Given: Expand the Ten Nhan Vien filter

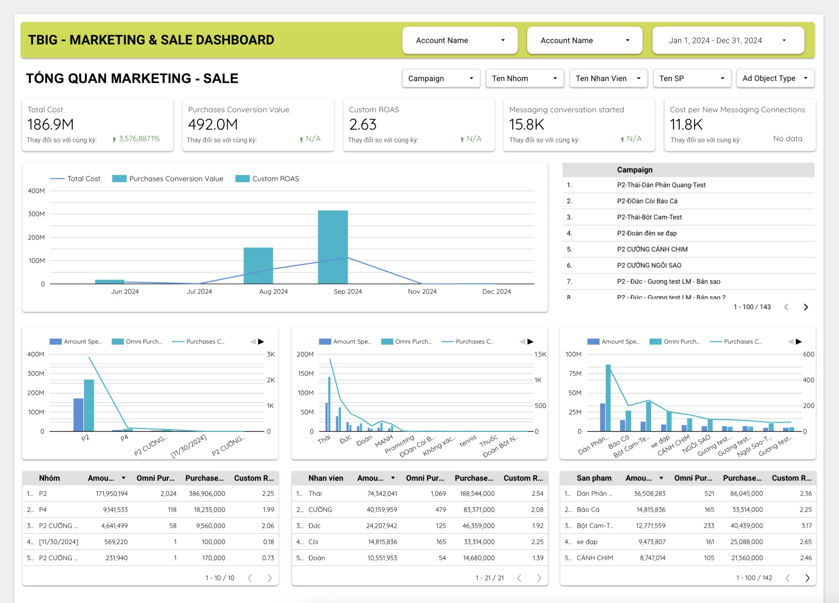Looking at the screenshot, I should pos(608,79).
